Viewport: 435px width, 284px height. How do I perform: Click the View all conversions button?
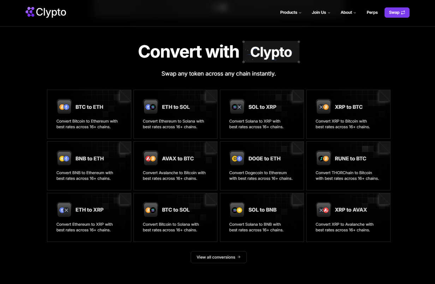tap(219, 257)
